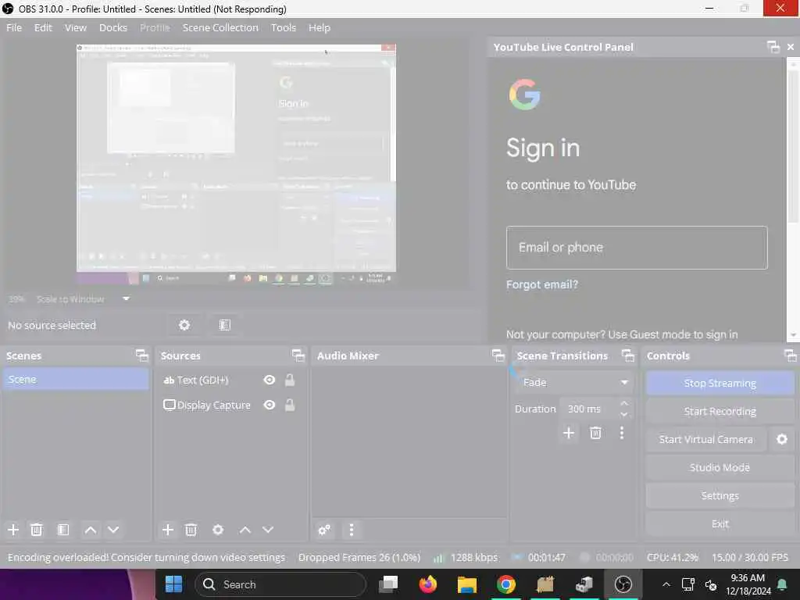Open Settings from the Controls panel
Viewport: 800px width, 600px height.
point(720,495)
